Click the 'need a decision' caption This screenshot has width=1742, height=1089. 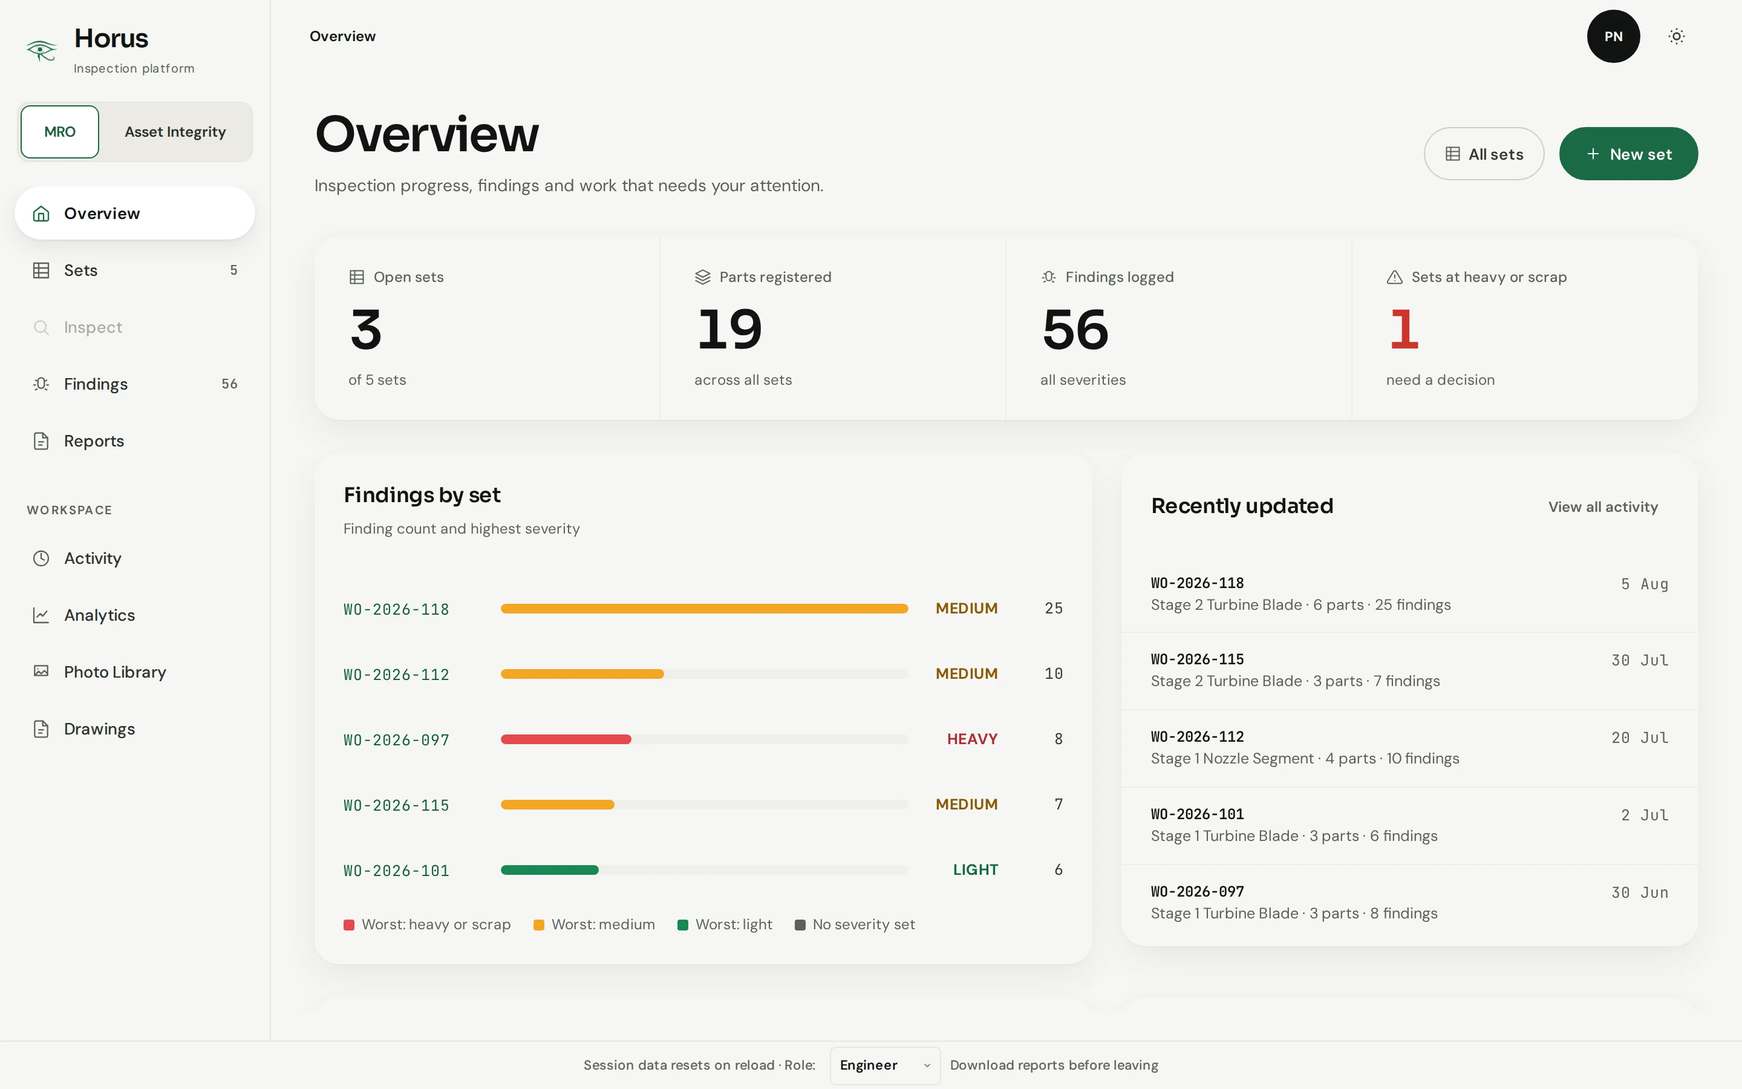(1440, 379)
